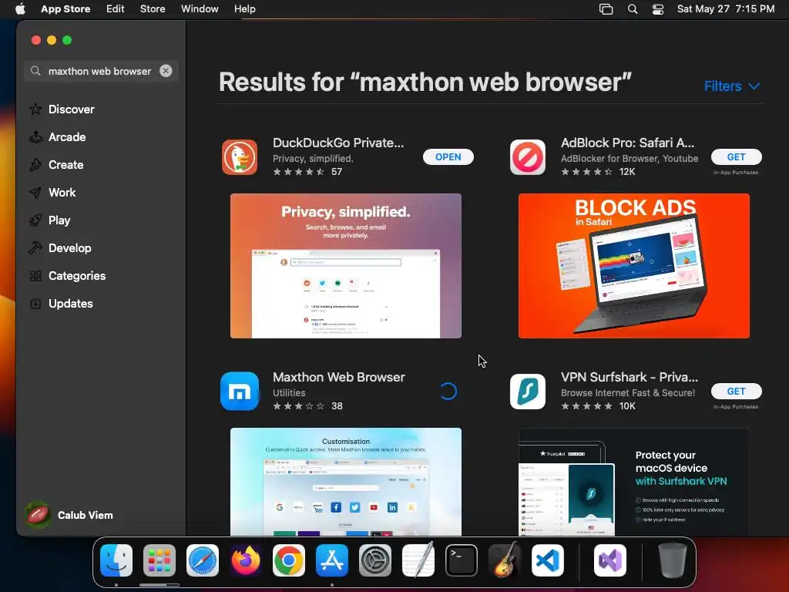Click the date and time in menu bar
The width and height of the screenshot is (789, 592).
726,9
